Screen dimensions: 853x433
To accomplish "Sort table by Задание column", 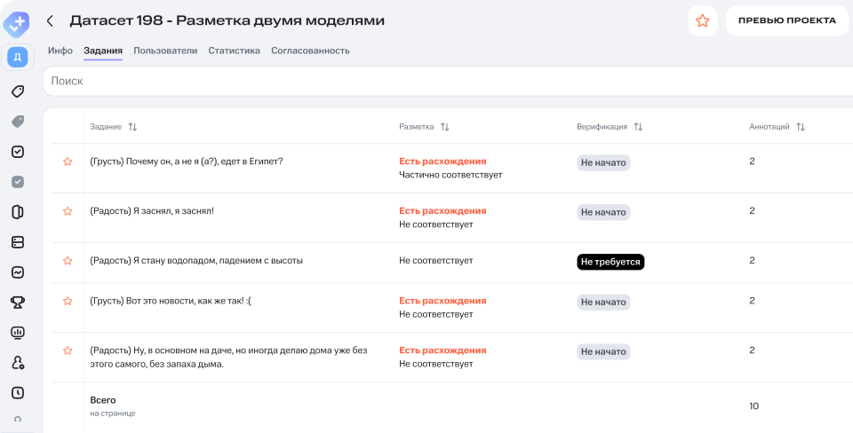I will (x=132, y=127).
